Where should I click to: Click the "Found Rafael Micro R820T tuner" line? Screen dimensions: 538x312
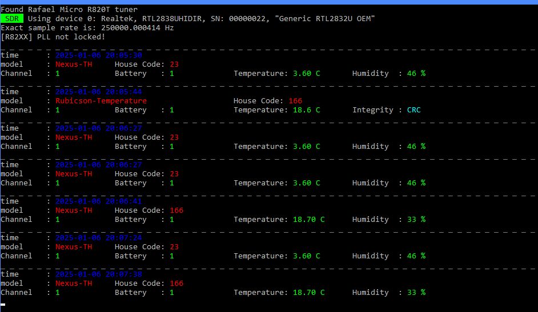tap(69, 10)
